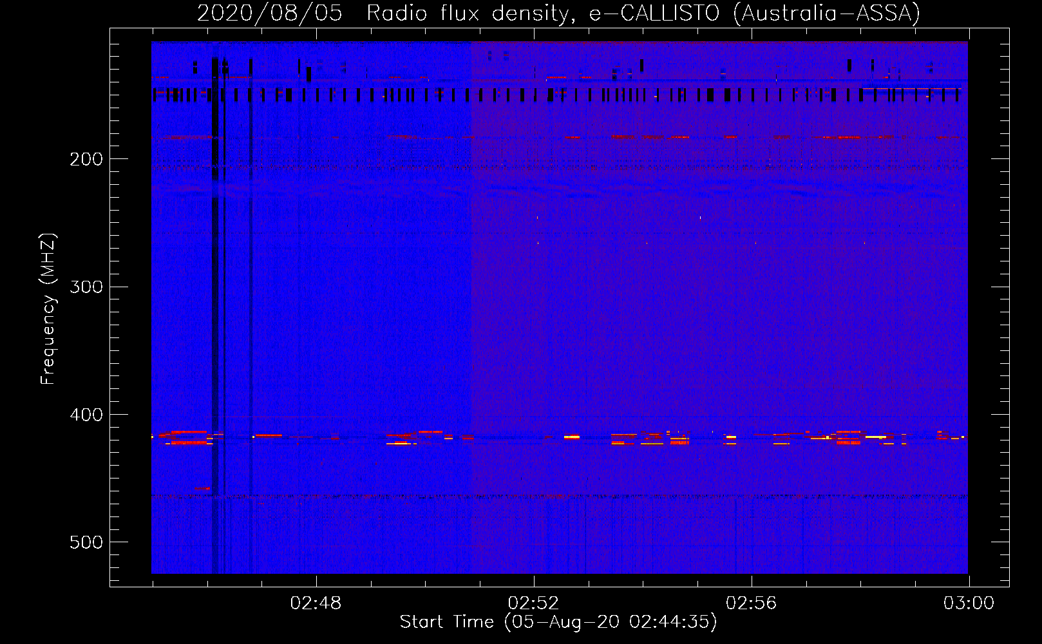Click the 200 frequency tick label
Image resolution: width=1042 pixels, height=644 pixels.
tap(86, 159)
